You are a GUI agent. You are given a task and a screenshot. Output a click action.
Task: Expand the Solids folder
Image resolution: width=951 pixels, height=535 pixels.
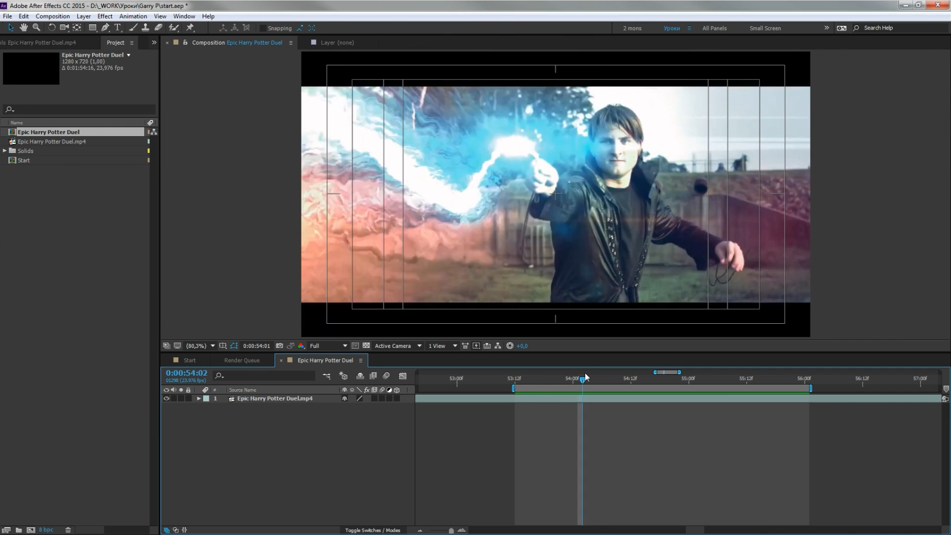[x=5, y=151]
